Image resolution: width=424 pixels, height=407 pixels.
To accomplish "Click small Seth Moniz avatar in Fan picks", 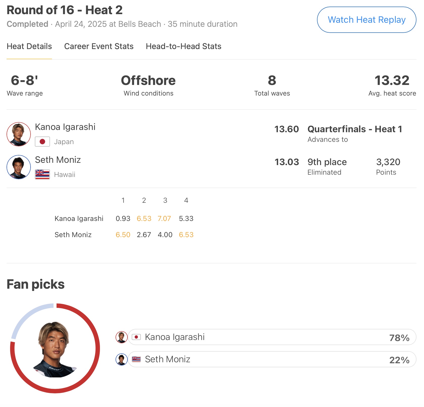I will 121,359.
